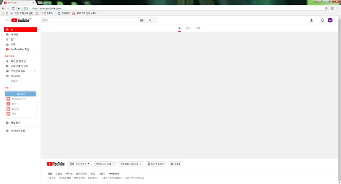Open the footer 프레스 link
This screenshot has width=341, height=184.
pos(59,174)
